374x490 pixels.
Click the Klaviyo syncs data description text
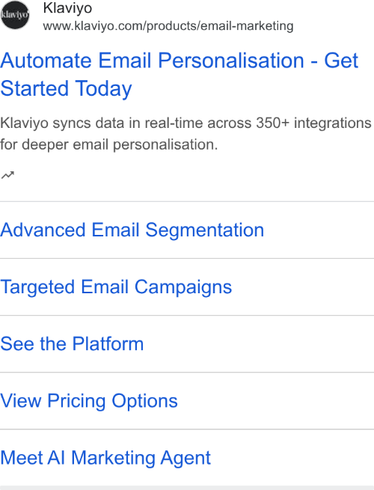point(186,134)
